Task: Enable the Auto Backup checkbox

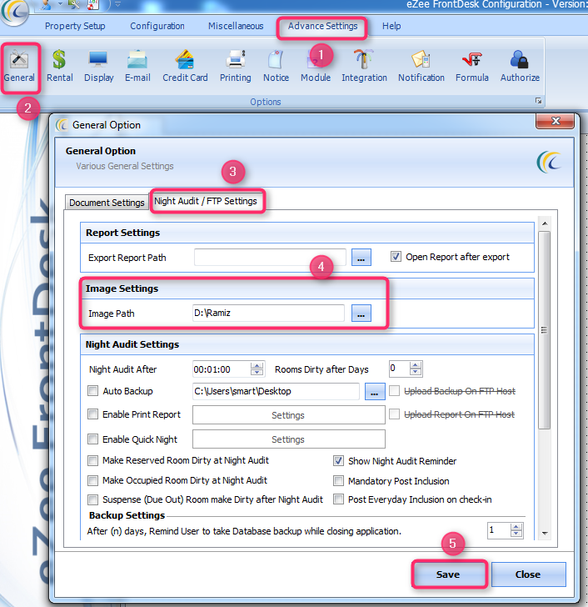Action: pos(92,390)
